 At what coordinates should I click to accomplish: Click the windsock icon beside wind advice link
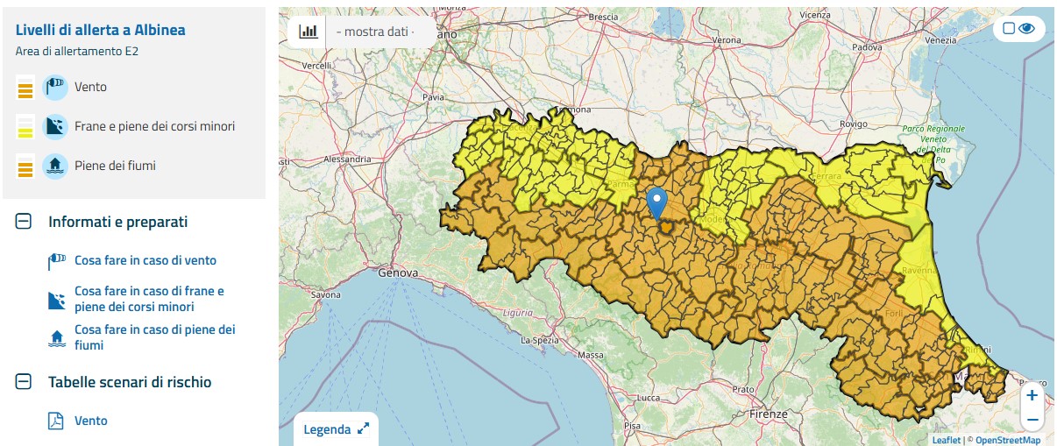pos(56,260)
